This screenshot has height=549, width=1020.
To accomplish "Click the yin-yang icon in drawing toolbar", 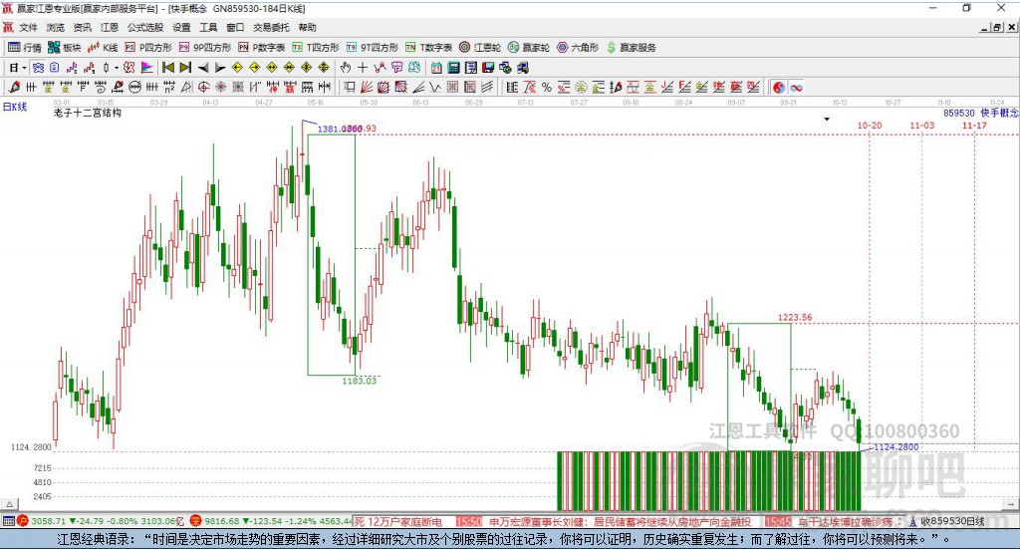I will tap(779, 88).
